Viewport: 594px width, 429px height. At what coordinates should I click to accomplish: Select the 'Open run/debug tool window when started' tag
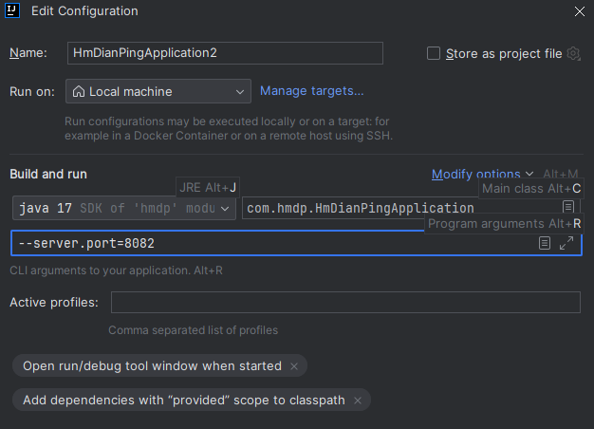(x=152, y=366)
